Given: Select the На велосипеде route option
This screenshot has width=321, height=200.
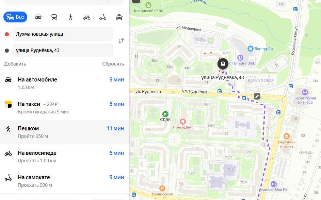Looking at the screenshot, I should [x=64, y=157].
